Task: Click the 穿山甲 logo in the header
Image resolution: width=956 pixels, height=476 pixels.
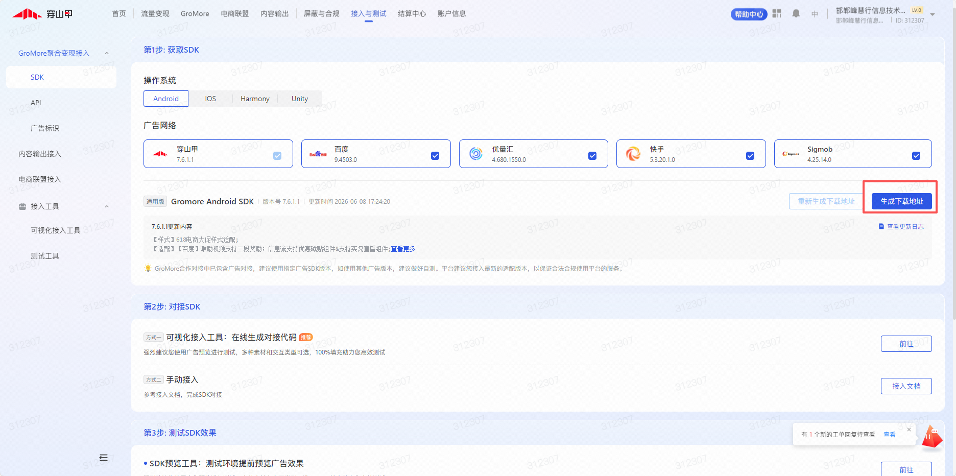Action: pyautogui.click(x=42, y=14)
